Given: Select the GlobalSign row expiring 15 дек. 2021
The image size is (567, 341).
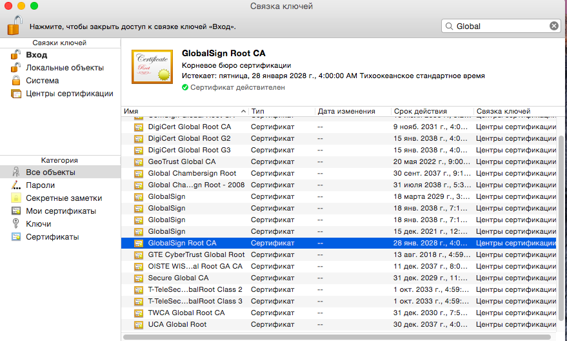Looking at the screenshot, I should pos(339,231).
